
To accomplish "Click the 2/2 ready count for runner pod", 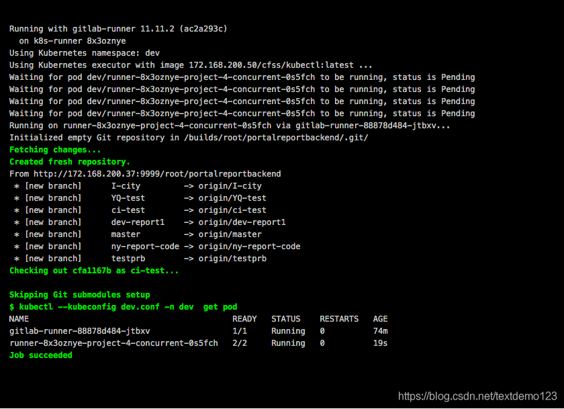I will pos(240,343).
